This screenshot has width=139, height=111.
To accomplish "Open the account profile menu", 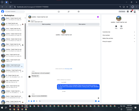I will [135, 11].
